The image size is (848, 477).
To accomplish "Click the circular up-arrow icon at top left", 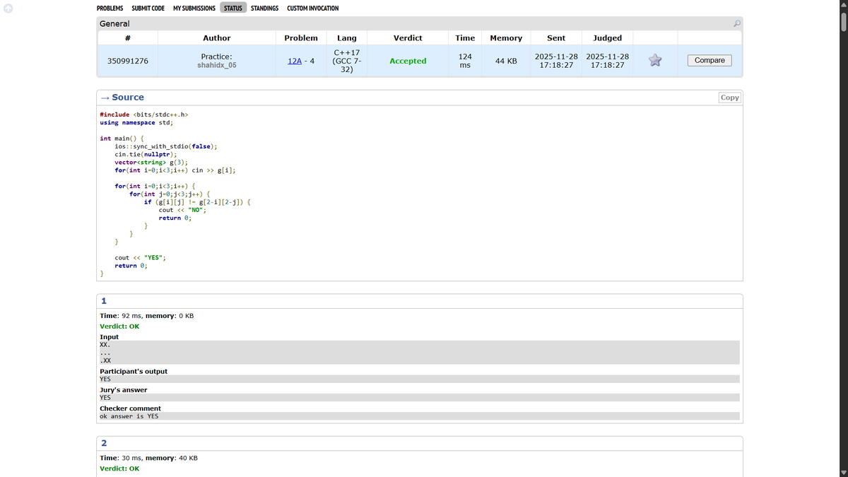I will (x=8, y=8).
